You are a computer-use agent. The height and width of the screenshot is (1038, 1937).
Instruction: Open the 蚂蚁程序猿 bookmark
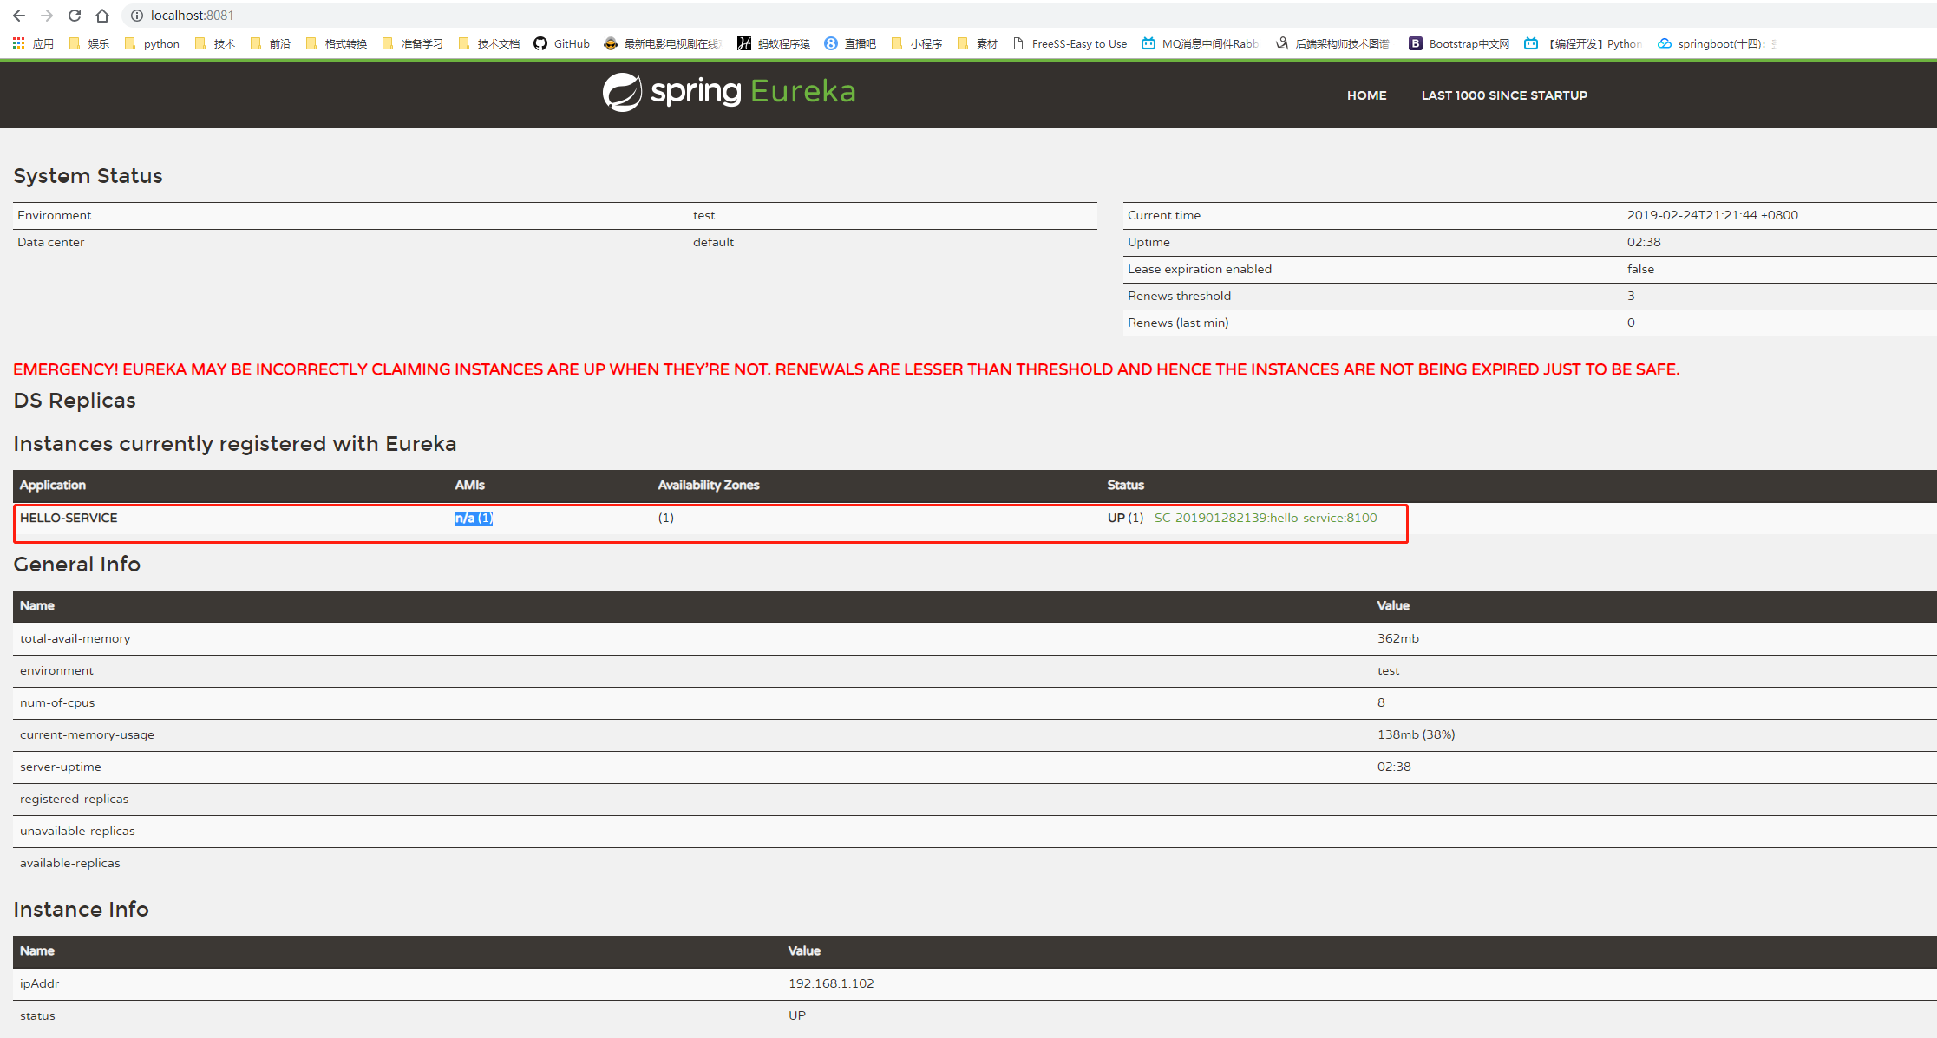[774, 43]
